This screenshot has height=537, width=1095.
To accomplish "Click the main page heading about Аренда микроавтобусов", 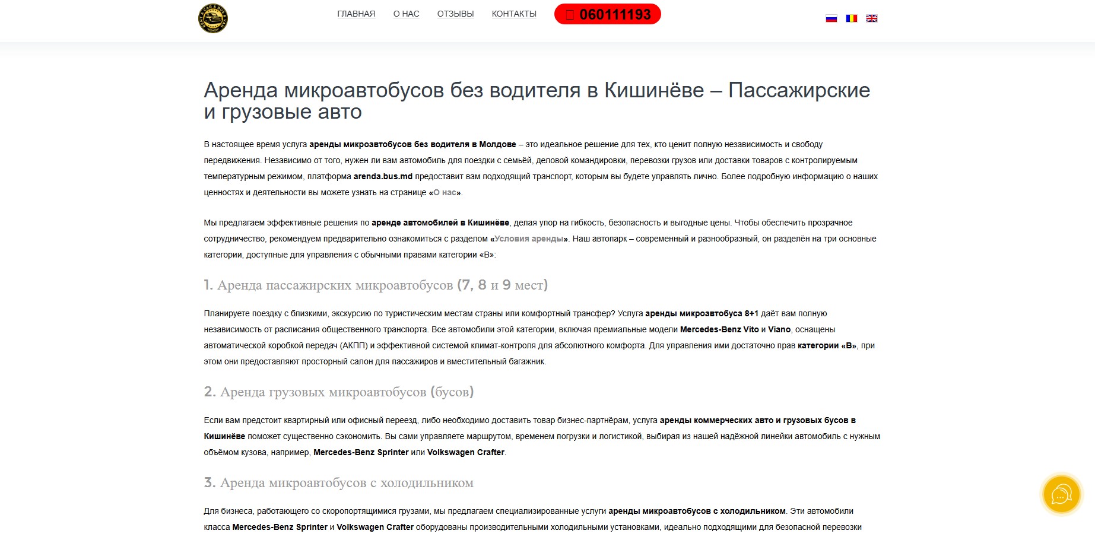I will [537, 101].
